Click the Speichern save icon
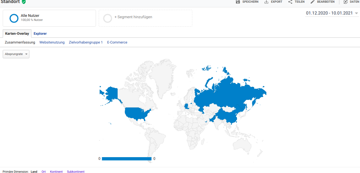This screenshot has width=360, height=173. [238, 2]
